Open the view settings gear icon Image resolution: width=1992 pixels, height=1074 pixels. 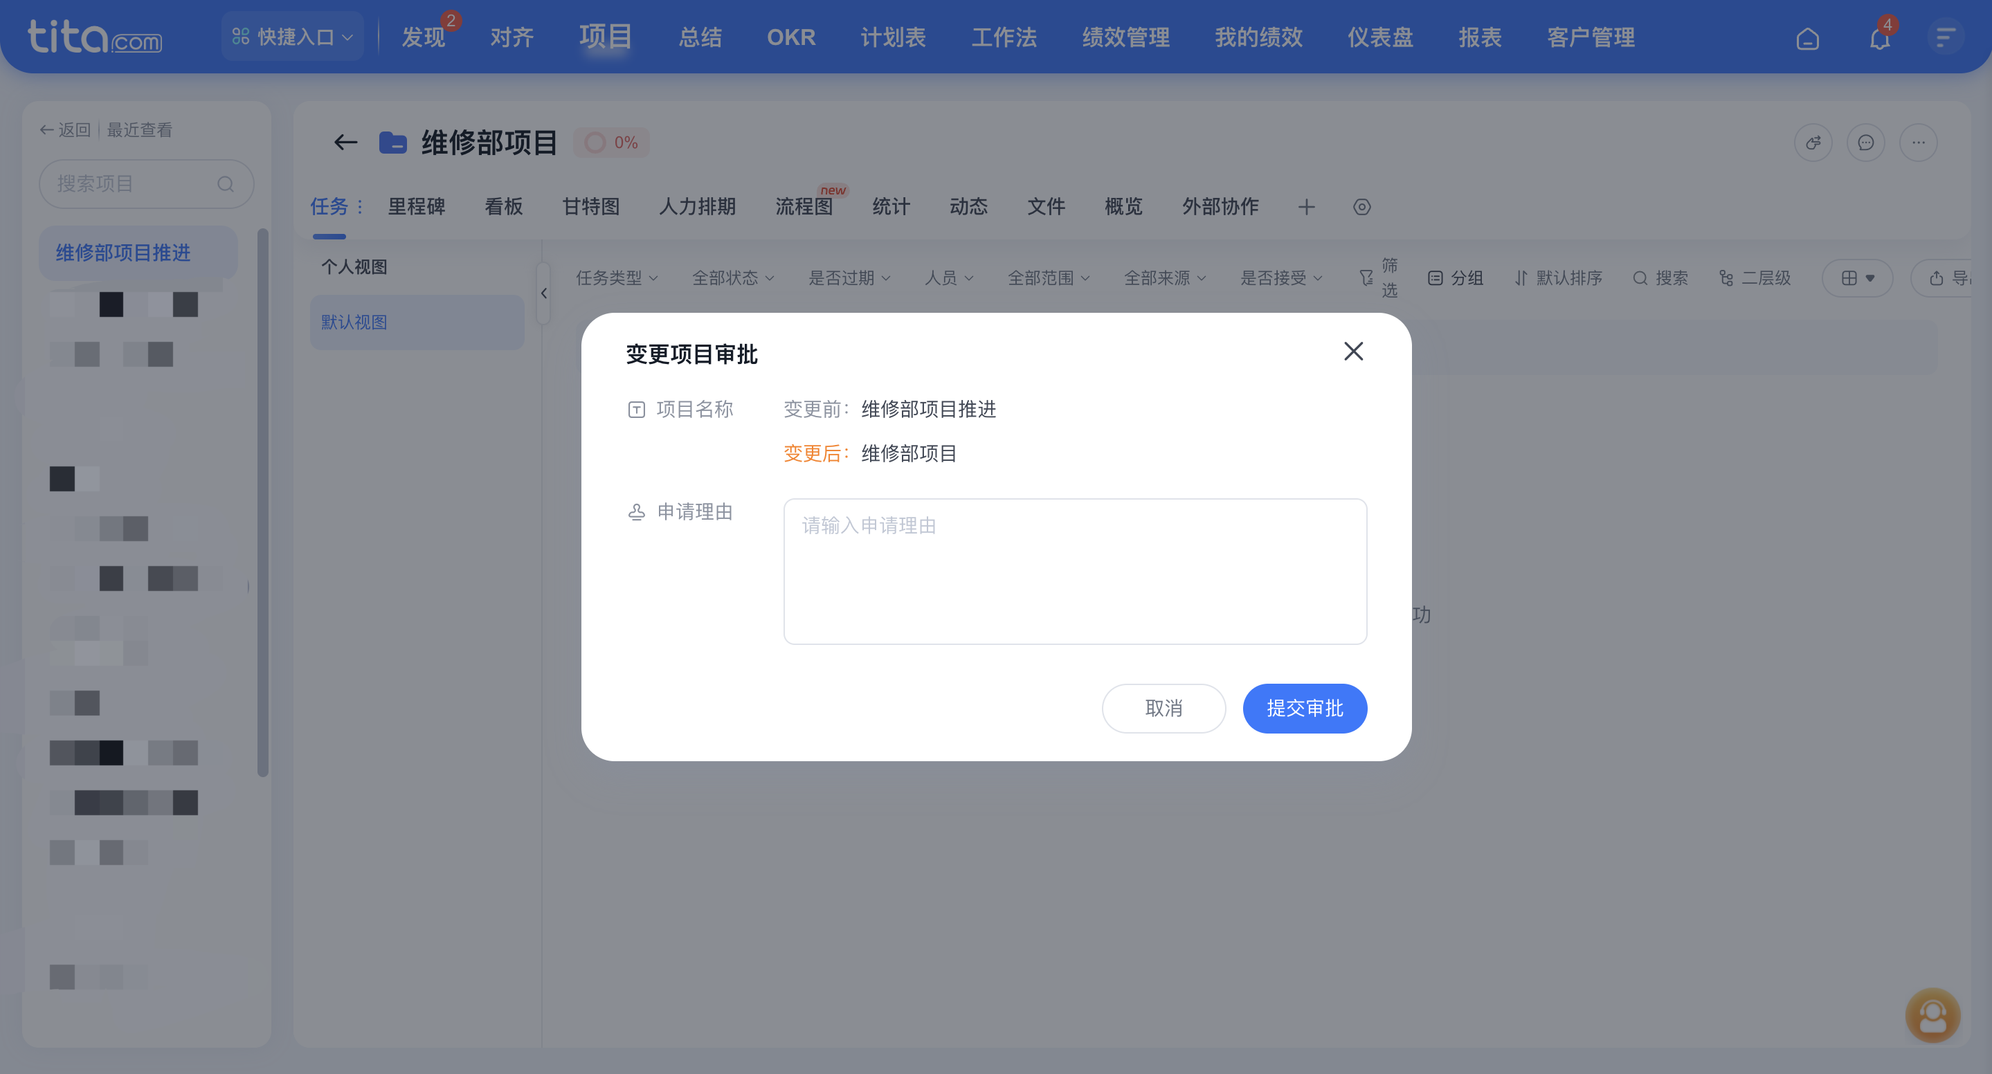(x=1361, y=207)
